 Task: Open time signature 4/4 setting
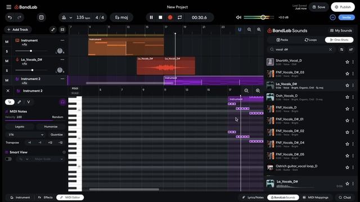tap(100, 17)
